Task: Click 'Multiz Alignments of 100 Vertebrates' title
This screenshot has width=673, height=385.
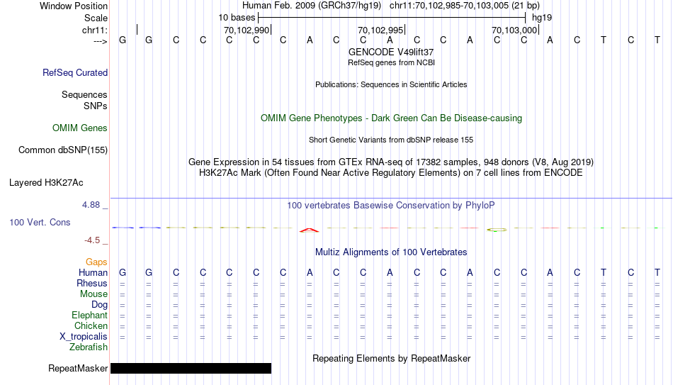Action: point(391,252)
